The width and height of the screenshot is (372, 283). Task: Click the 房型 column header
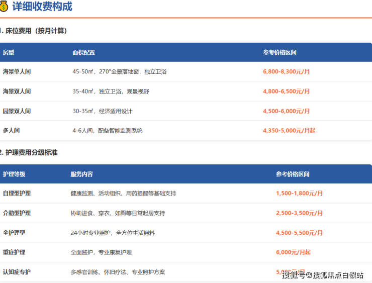click(x=9, y=52)
